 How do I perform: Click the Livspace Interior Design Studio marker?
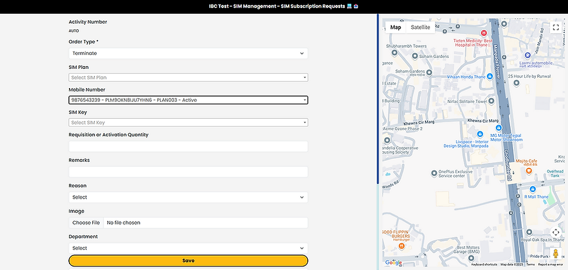480,134
